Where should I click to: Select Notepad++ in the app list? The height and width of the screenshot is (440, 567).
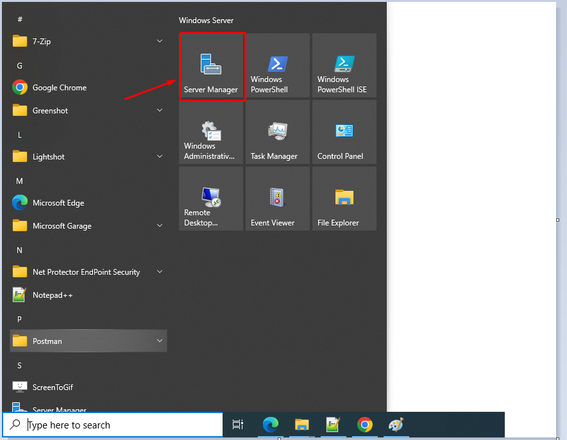pyautogui.click(x=53, y=295)
